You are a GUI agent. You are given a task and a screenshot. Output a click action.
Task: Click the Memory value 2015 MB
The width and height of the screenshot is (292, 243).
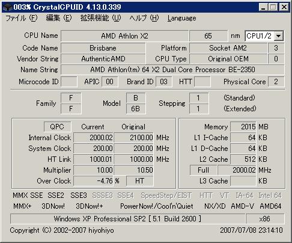243,127
